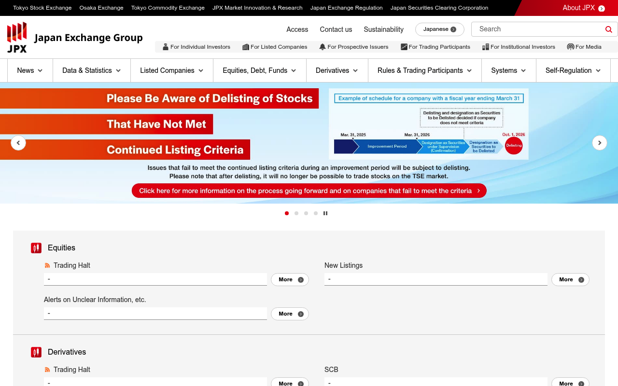Click the Alerts on Unclear Information label

pyautogui.click(x=95, y=300)
